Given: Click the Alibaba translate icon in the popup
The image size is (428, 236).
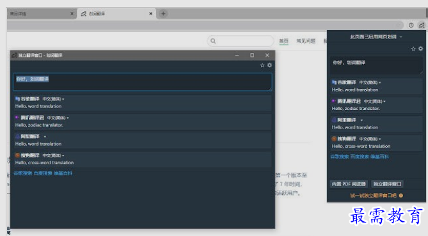Looking at the screenshot, I should 334,120.
